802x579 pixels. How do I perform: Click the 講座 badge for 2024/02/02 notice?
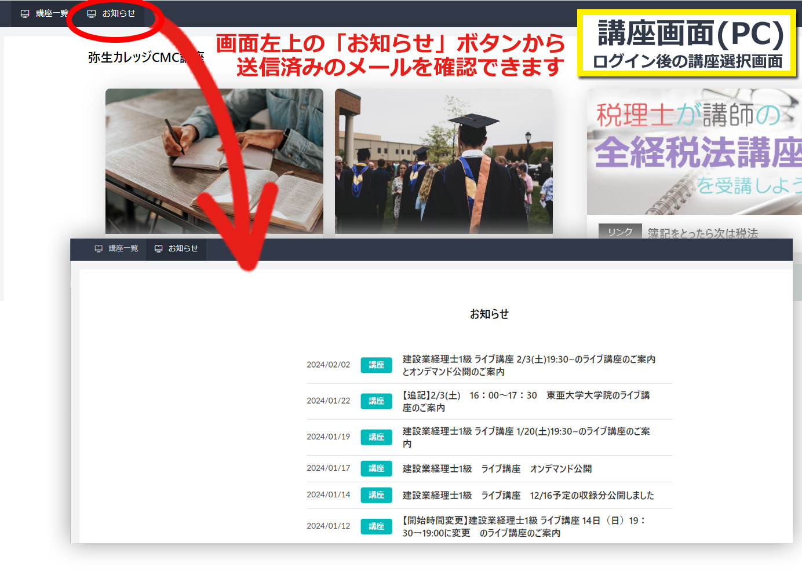tap(376, 365)
